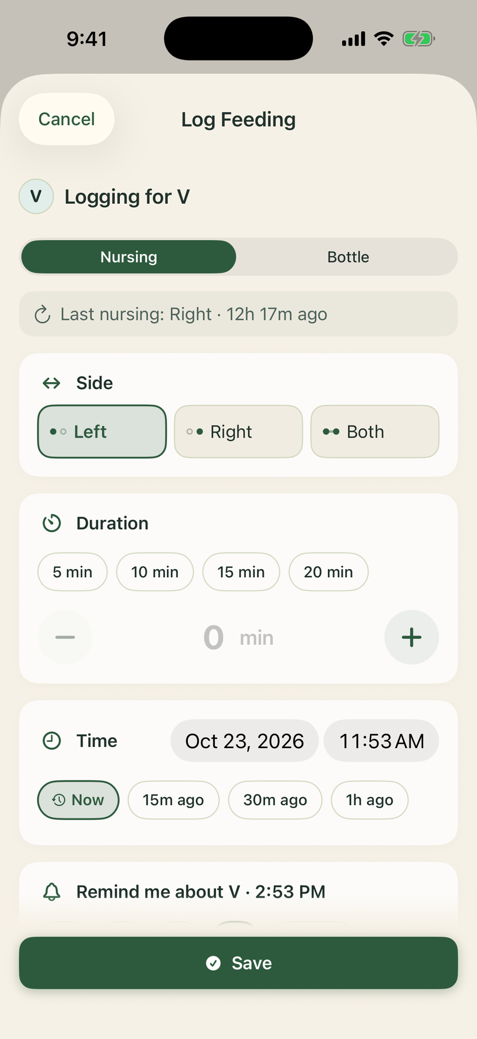Tap the Cancel button
Viewport: 477px width, 1039px height.
tap(66, 119)
